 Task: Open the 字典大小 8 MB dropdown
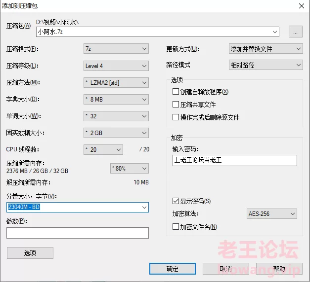coord(116,100)
